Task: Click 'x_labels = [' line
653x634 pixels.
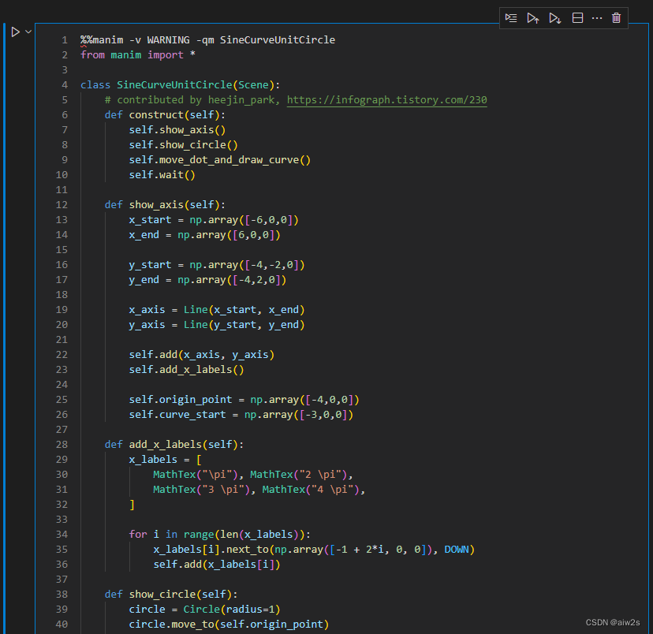Action: pyautogui.click(x=166, y=460)
